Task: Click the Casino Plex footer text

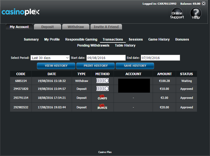Action: (x=105, y=152)
